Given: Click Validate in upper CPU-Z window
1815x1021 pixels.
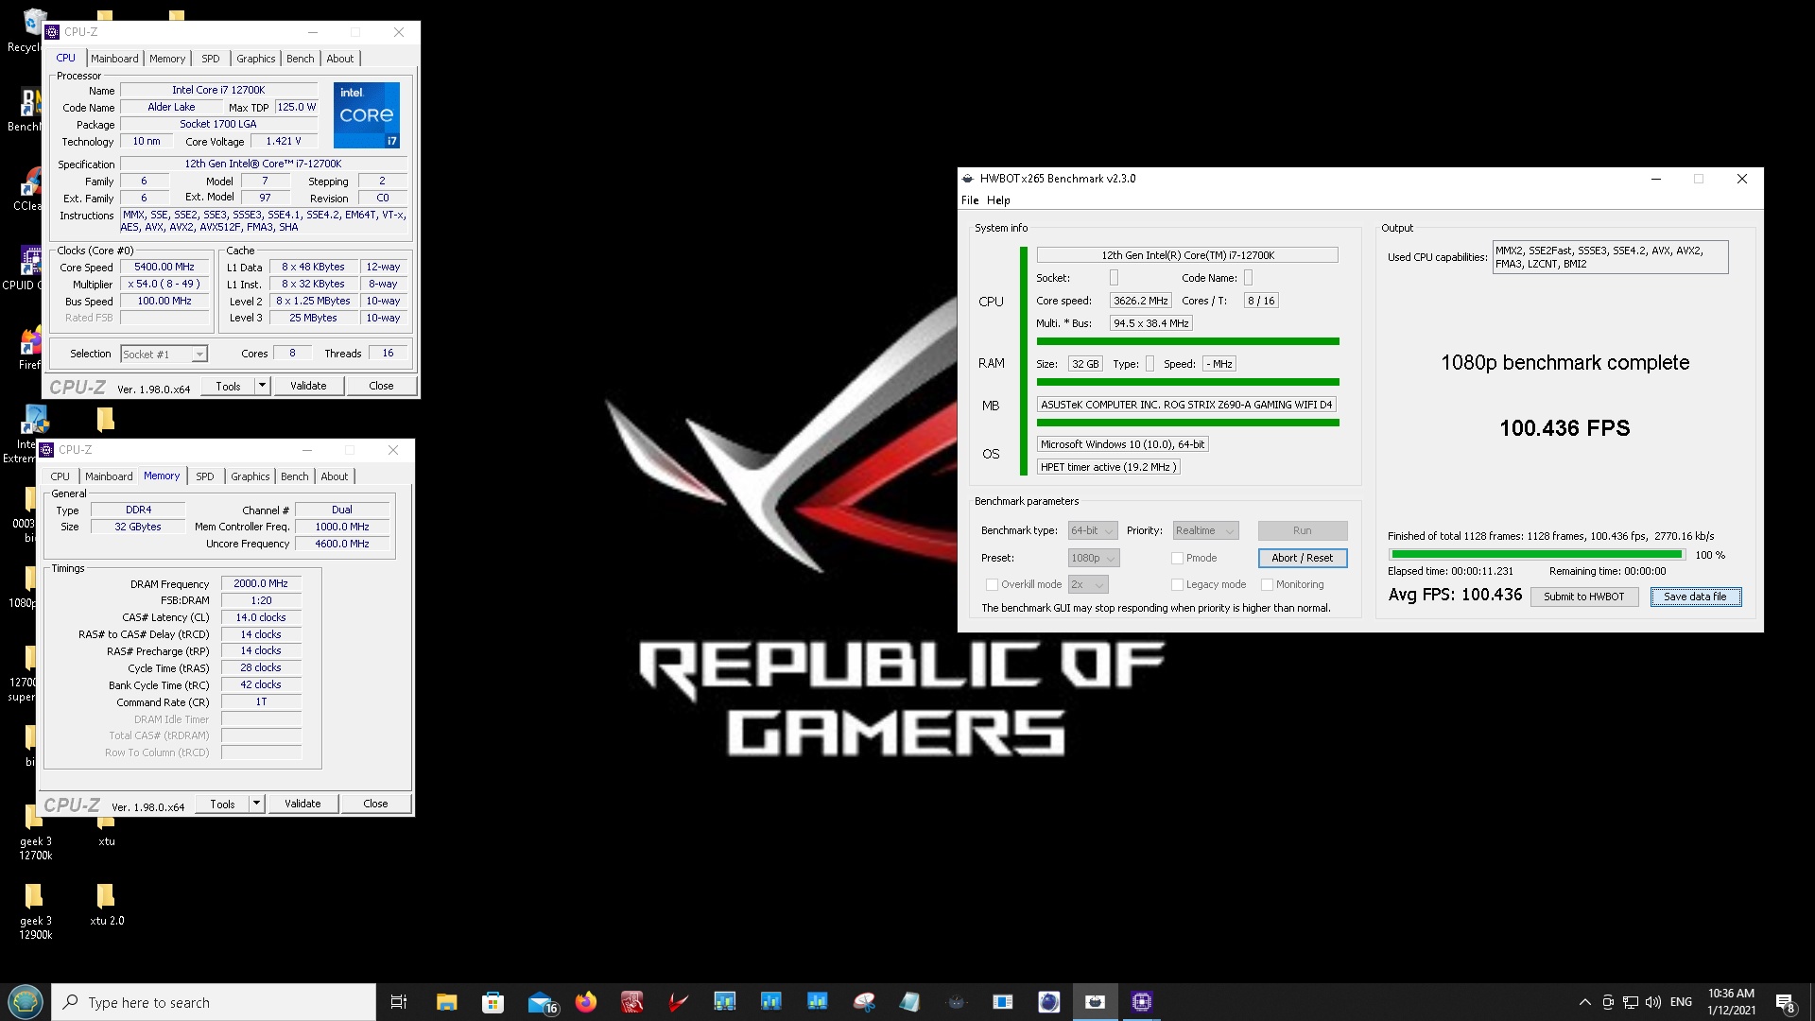Looking at the screenshot, I should coord(308,386).
